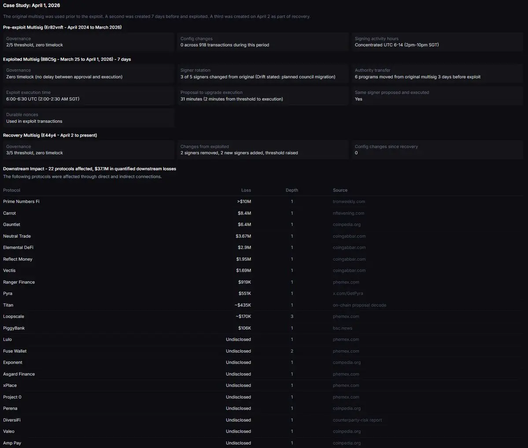Click the coinpedia.org source in Gauntlet row
Image resolution: width=528 pixels, height=448 pixels.
tap(347, 224)
